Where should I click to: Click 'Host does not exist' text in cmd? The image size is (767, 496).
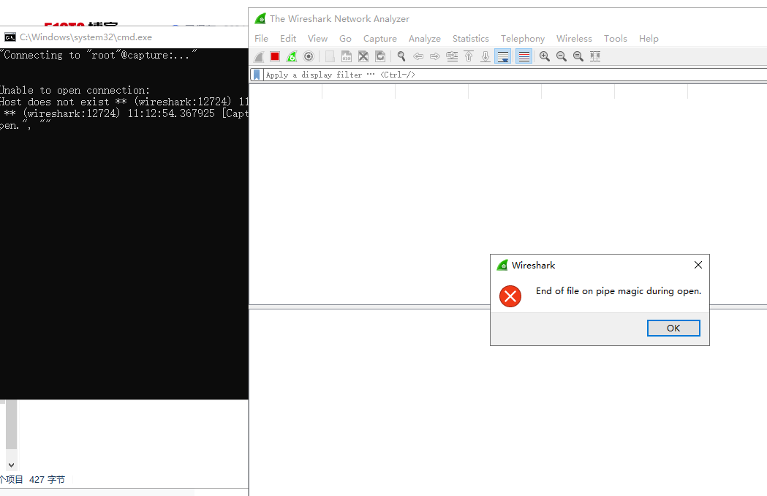54,102
